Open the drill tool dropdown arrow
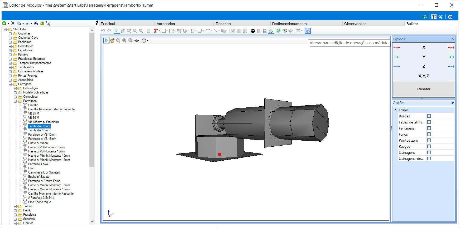Screen dimensions: 460x228 tap(159, 31)
